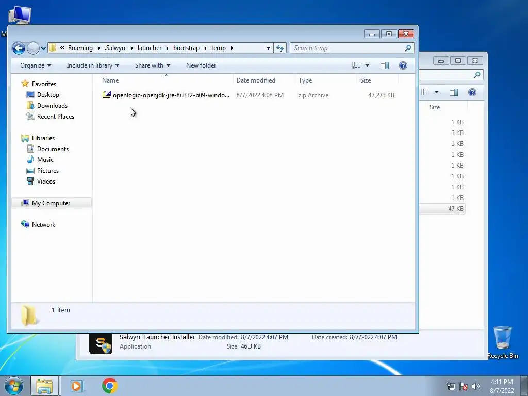Open the address bar history dropdown
528x396 pixels.
268,48
